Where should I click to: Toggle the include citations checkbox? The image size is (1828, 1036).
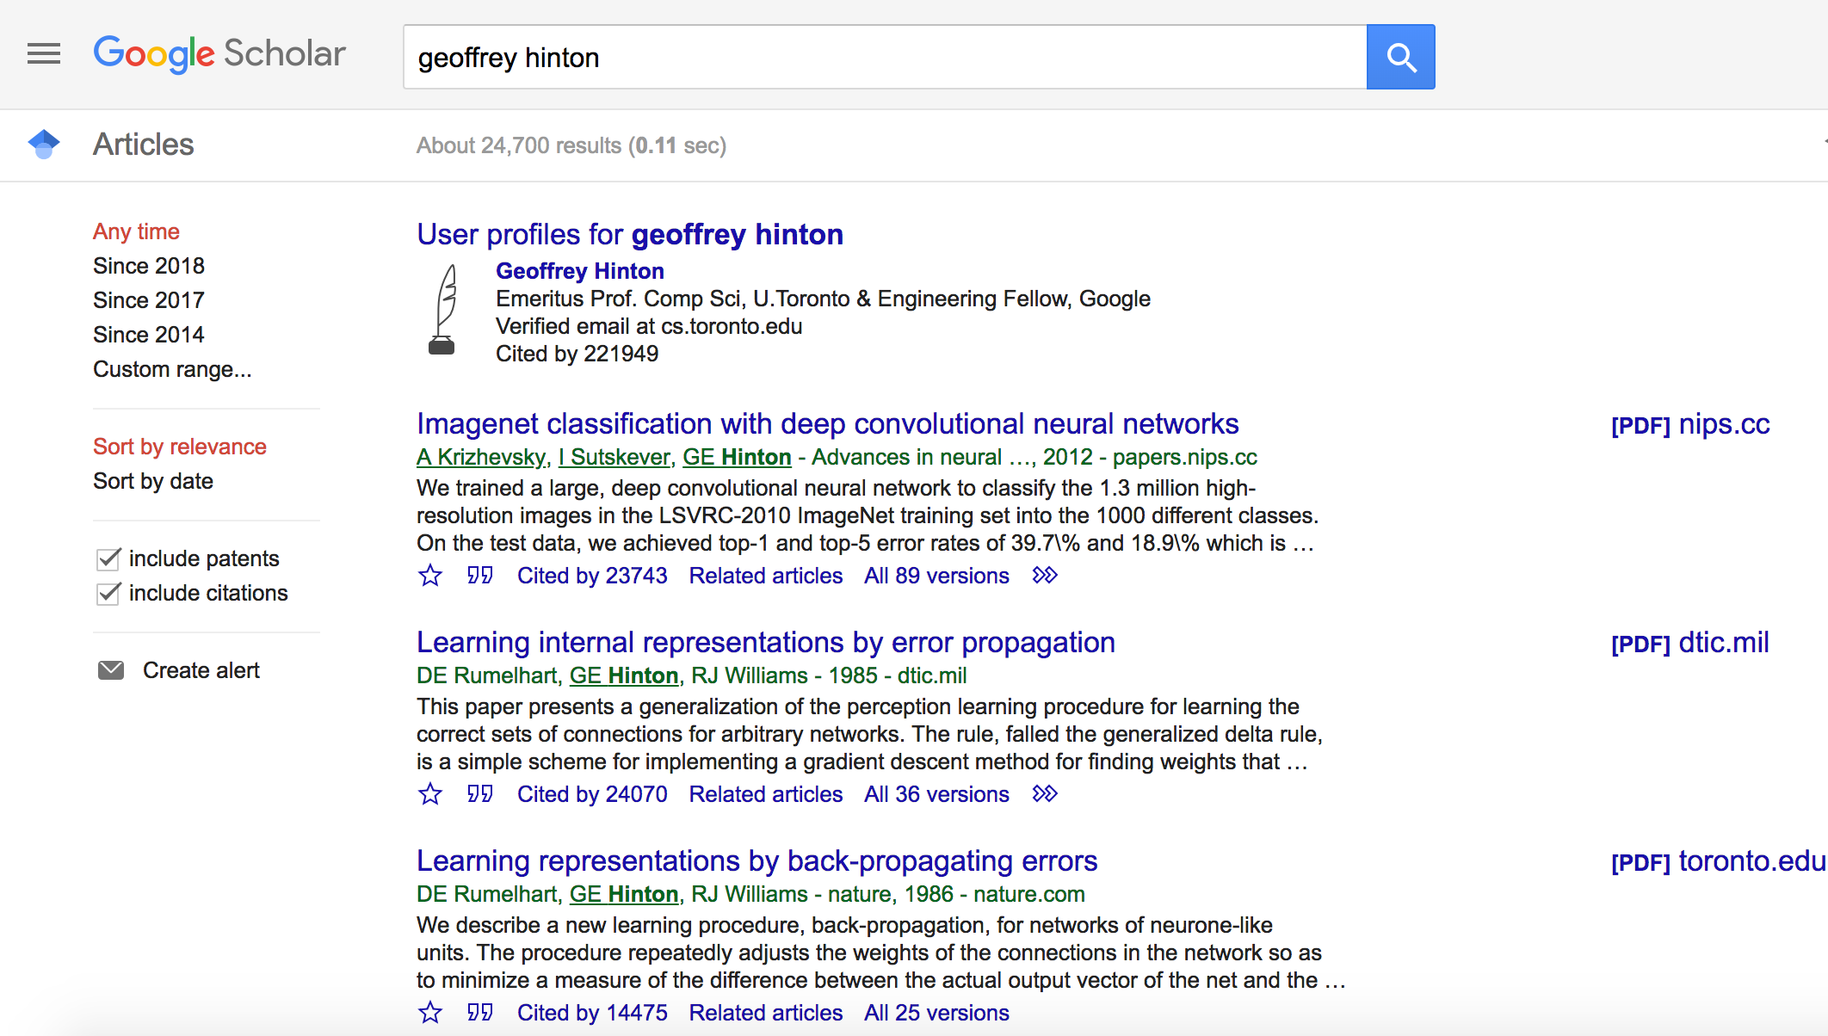pyautogui.click(x=108, y=594)
